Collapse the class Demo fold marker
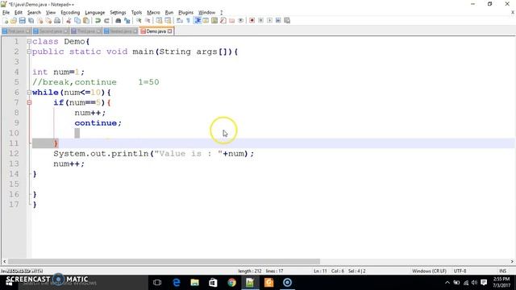This screenshot has width=516, height=290. click(x=29, y=41)
